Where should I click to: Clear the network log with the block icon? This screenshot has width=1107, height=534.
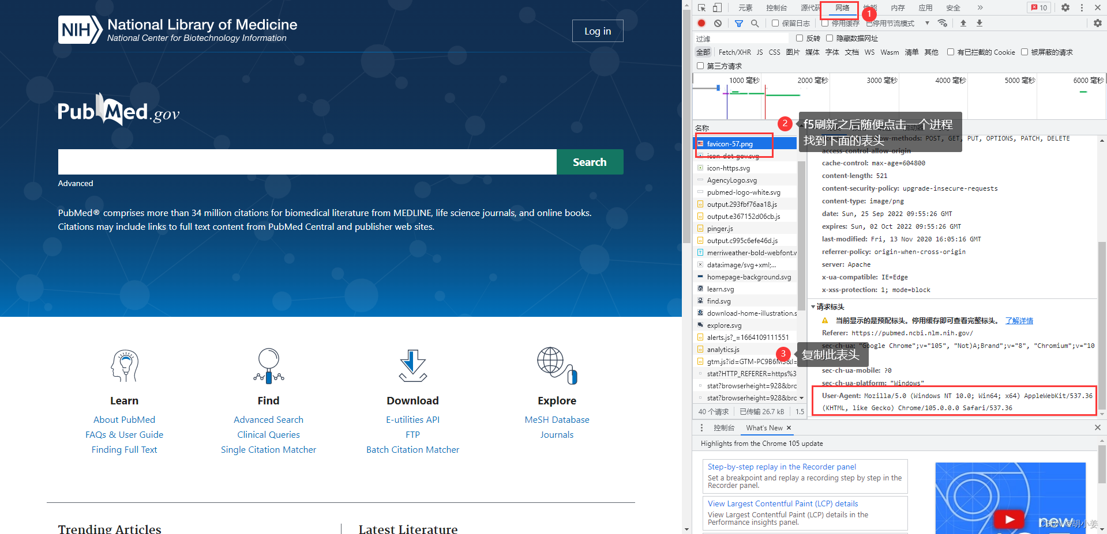tap(717, 23)
